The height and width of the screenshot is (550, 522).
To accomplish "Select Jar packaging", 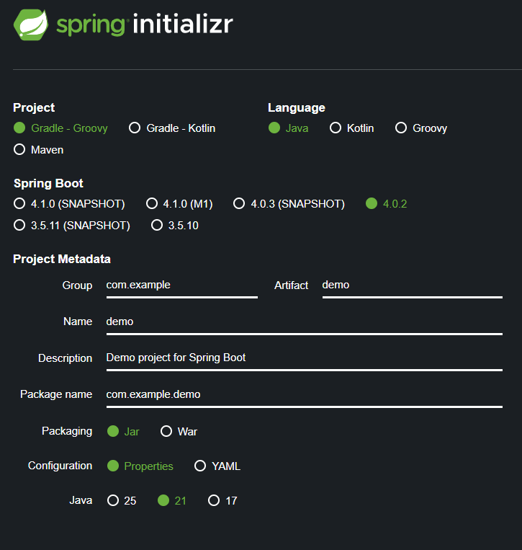I will point(123,432).
